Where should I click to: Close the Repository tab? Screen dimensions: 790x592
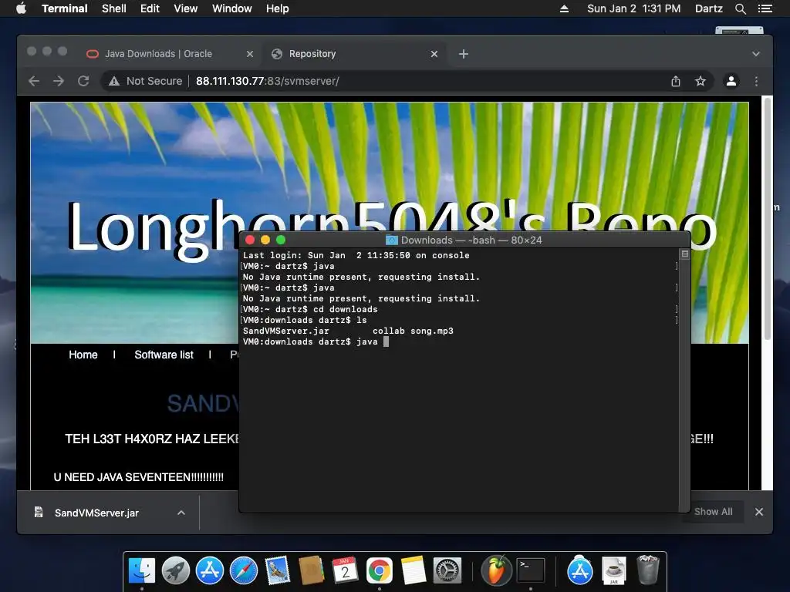[434, 54]
